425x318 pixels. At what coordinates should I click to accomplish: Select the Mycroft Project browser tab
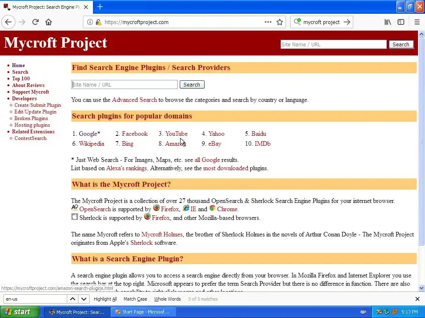tap(46, 7)
